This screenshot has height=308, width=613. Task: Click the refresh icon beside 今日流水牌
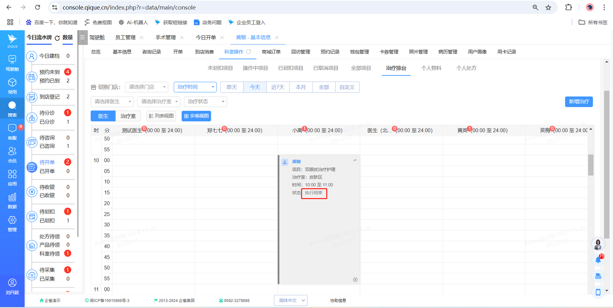pos(57,38)
